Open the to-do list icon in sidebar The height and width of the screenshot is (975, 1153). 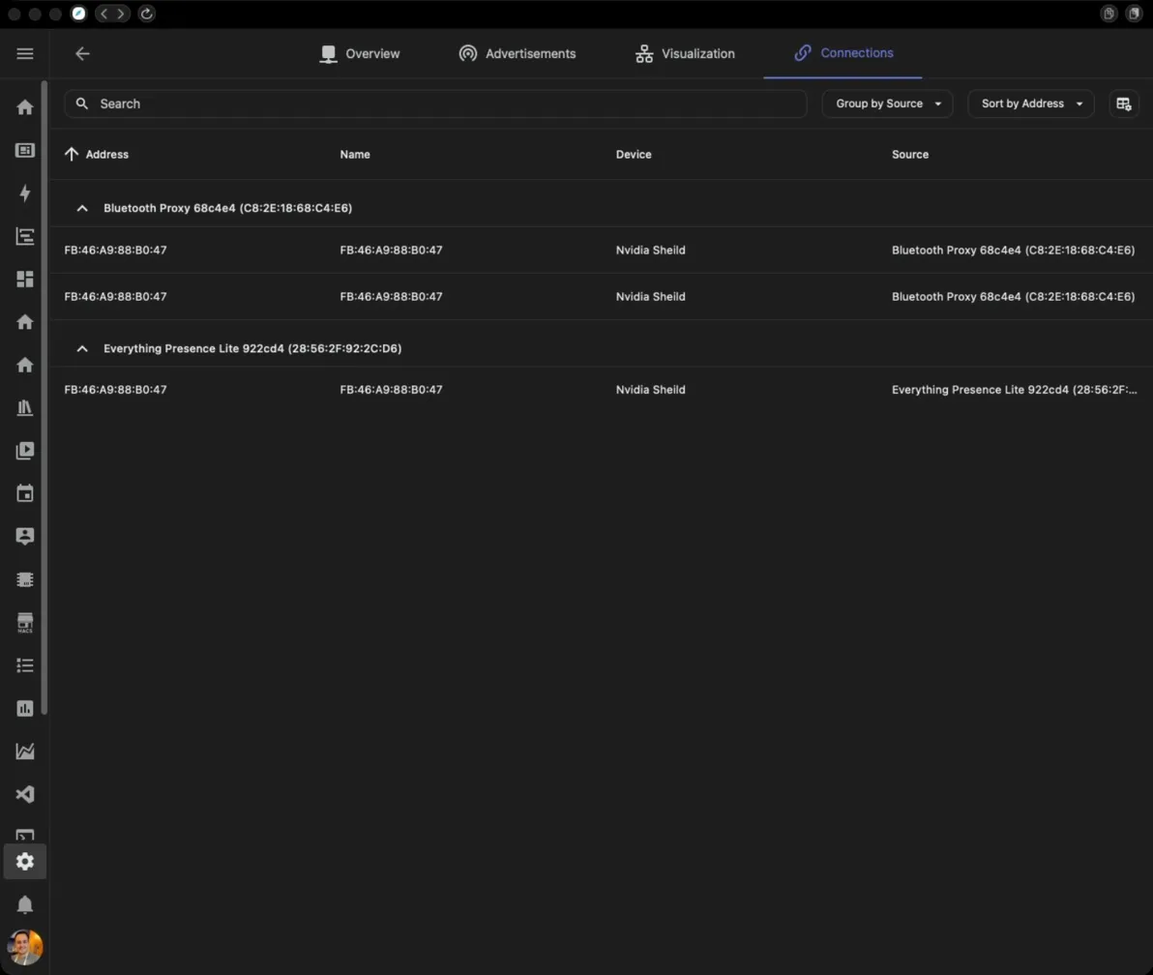pyautogui.click(x=25, y=665)
